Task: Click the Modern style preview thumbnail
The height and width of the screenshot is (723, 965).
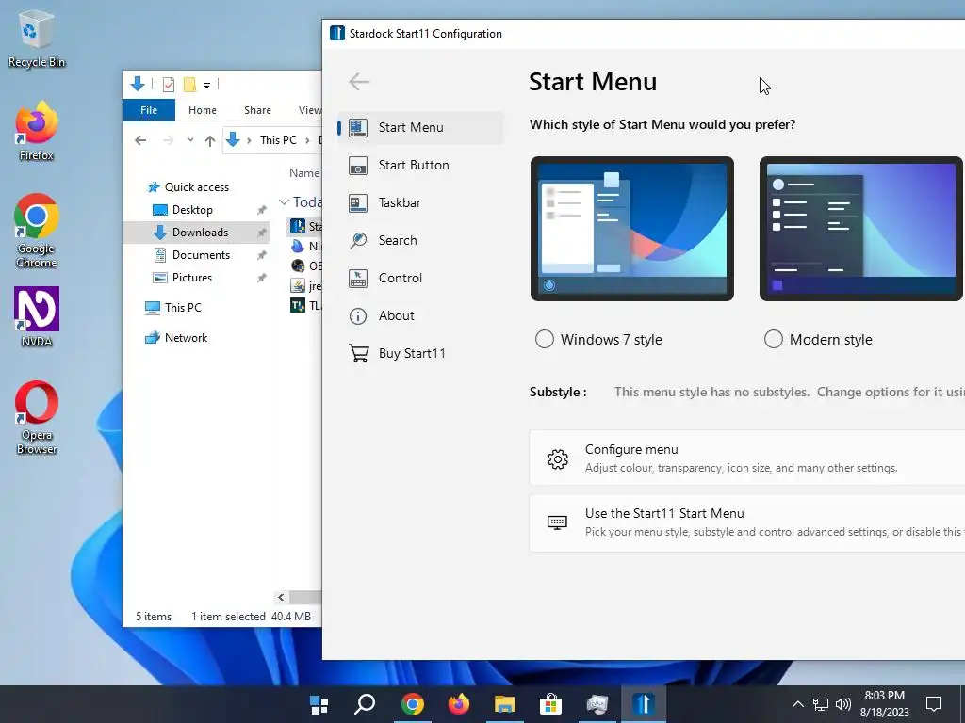Action: (x=861, y=229)
